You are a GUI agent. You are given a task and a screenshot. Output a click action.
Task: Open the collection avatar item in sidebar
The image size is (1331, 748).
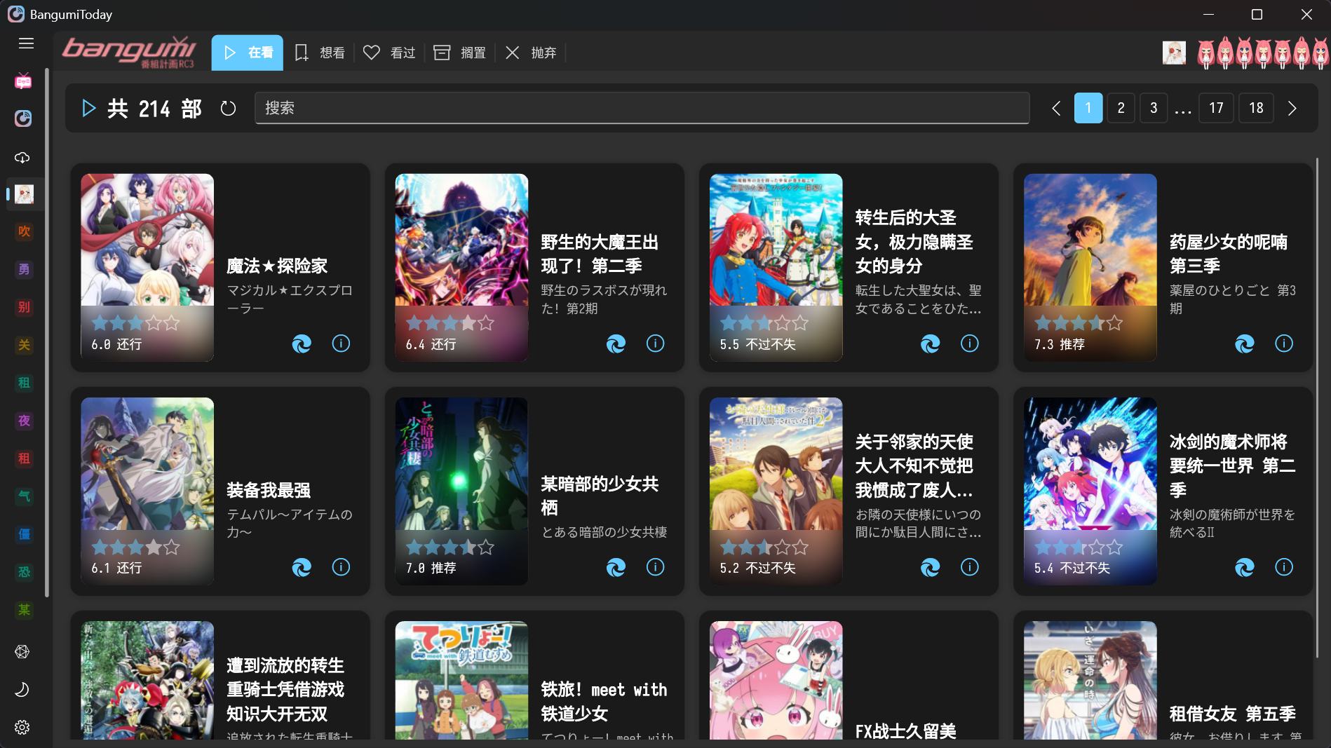point(24,194)
